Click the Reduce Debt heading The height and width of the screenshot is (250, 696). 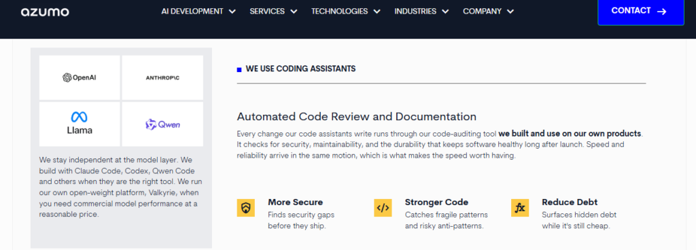tap(570, 202)
